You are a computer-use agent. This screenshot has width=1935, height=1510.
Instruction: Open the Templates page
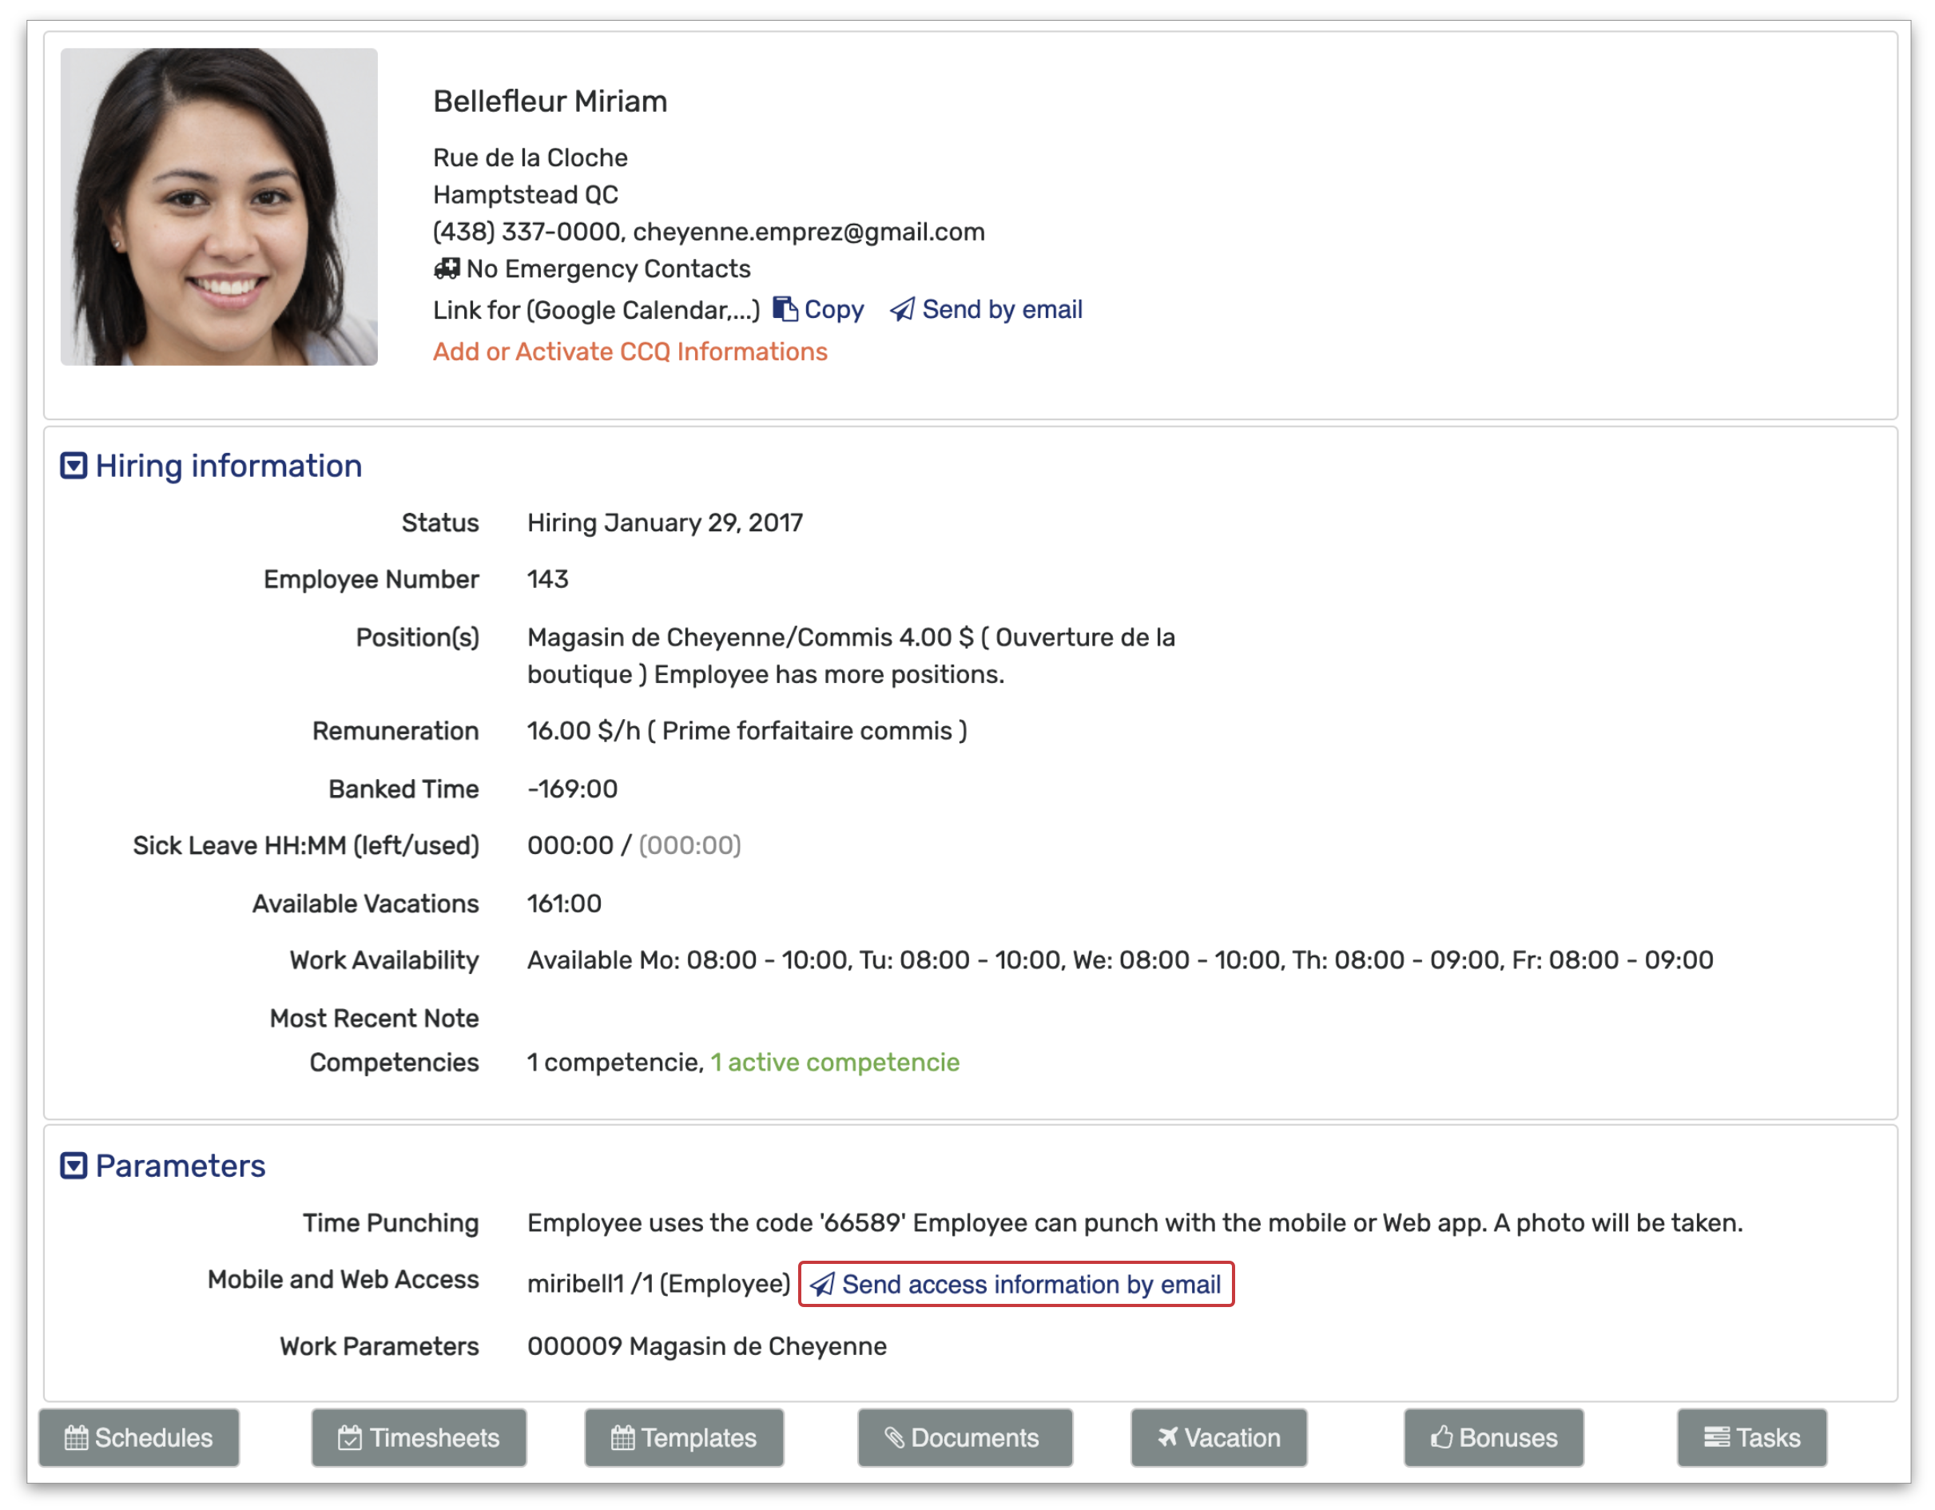684,1437
